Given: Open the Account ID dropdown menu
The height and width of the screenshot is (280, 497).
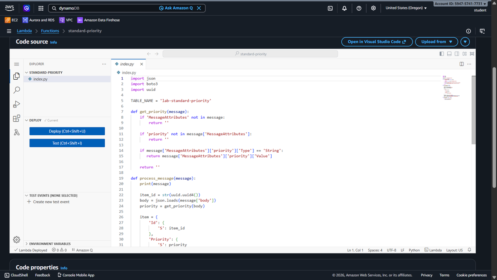Looking at the screenshot, I should (x=460, y=4).
